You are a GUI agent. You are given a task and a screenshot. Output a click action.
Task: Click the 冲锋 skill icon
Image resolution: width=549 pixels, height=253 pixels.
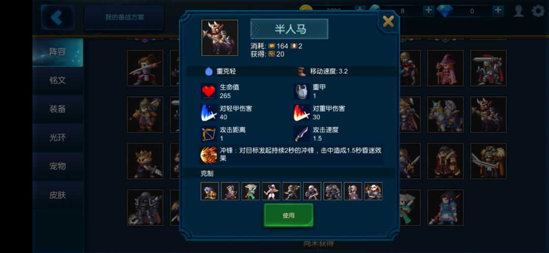(x=209, y=154)
